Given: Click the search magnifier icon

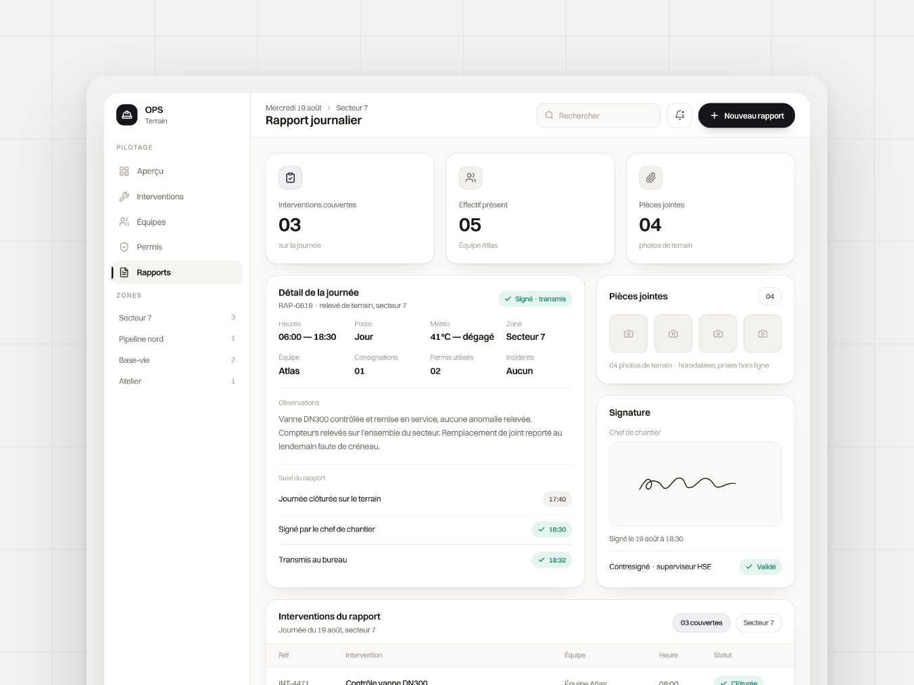Looking at the screenshot, I should click(x=550, y=116).
